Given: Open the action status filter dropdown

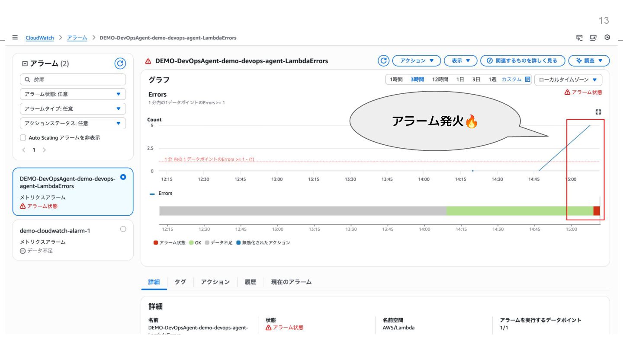Looking at the screenshot, I should (x=73, y=123).
